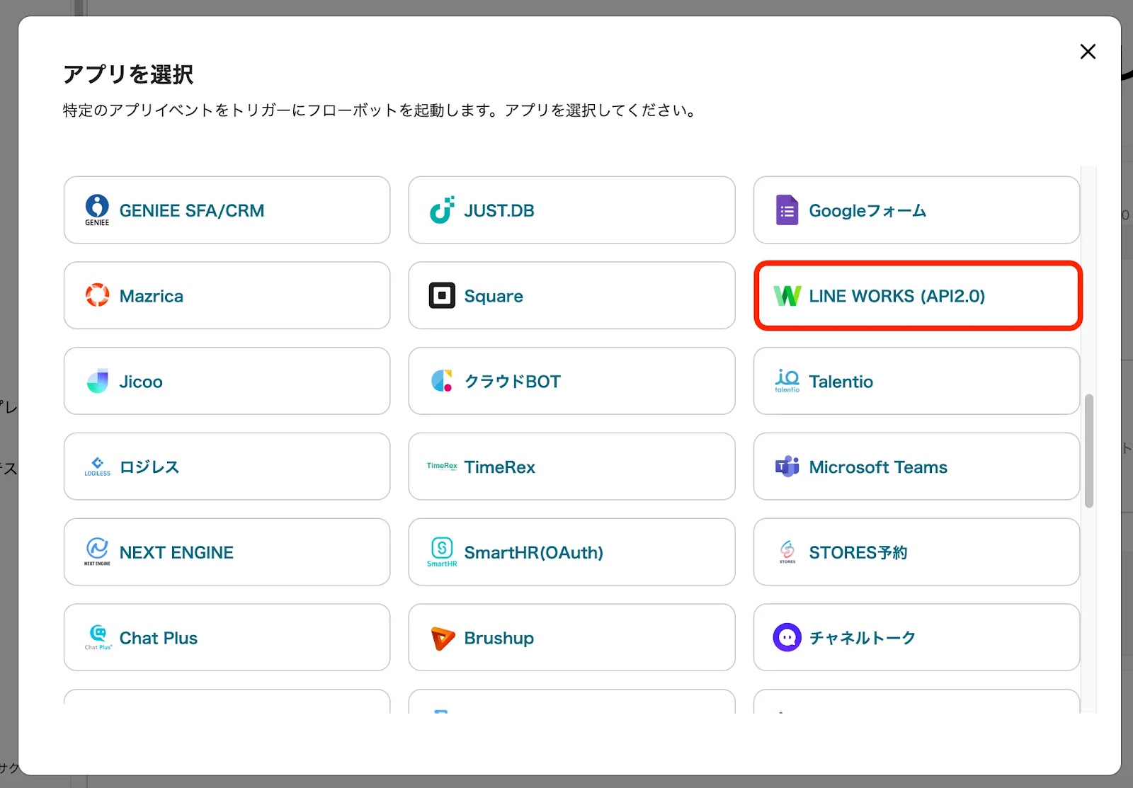This screenshot has height=788, width=1133.
Task: Click the GENIEE SFA/CRM logo icon
Action: tap(97, 209)
